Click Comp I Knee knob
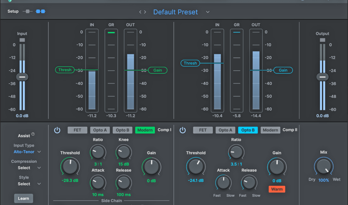348x205 pixels. (x=124, y=152)
